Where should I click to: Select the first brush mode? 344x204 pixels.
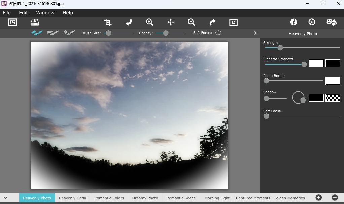[x=37, y=33]
